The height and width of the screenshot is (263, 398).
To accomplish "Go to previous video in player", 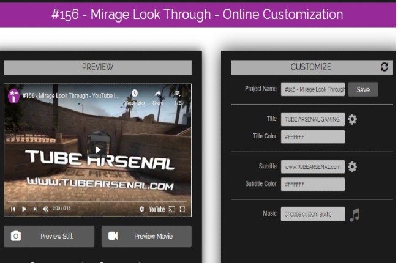I will tap(13, 209).
